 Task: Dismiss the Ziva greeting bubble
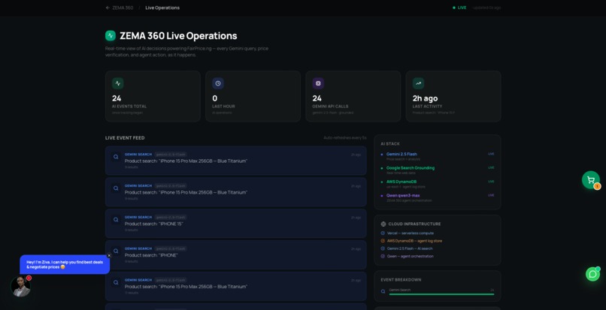tap(109, 255)
